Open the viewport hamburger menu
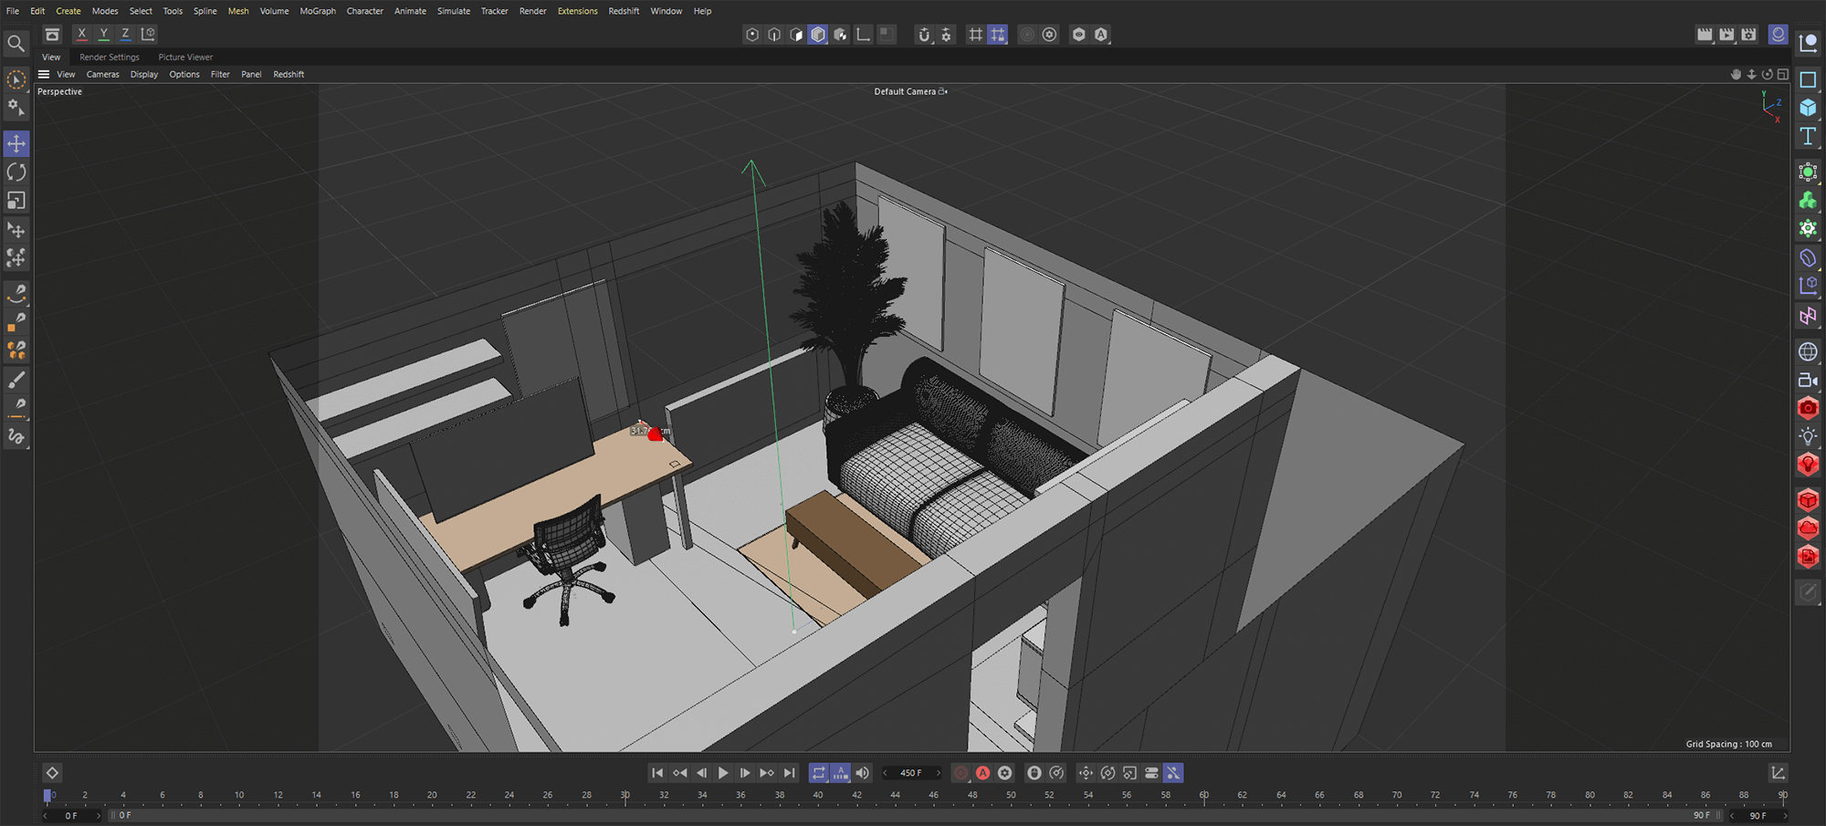1826x826 pixels. pyautogui.click(x=44, y=74)
